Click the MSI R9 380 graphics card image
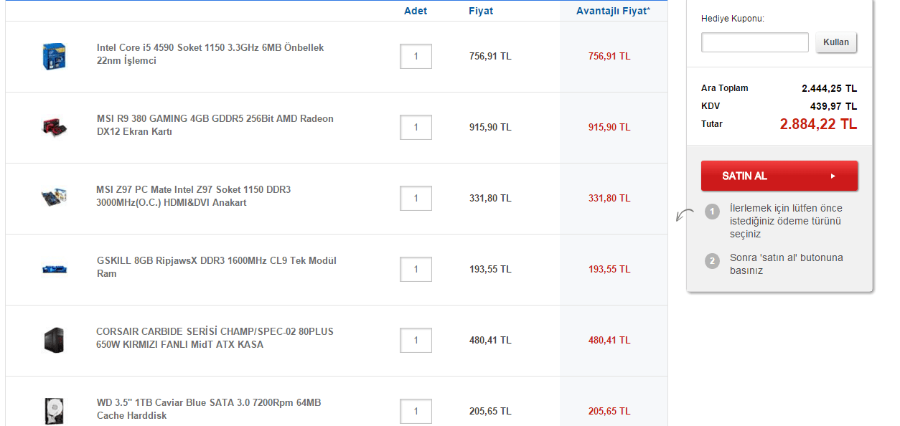The height and width of the screenshot is (426, 900). pyautogui.click(x=54, y=127)
